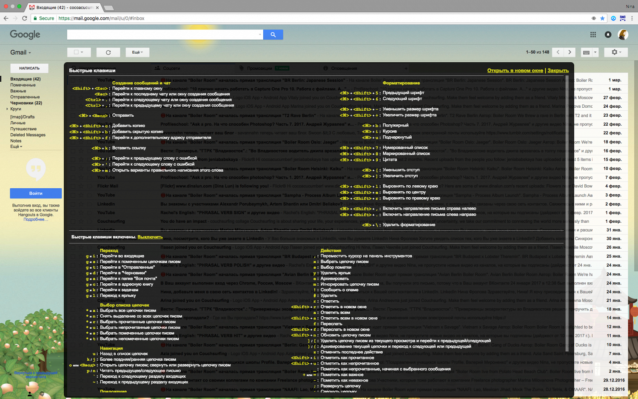Click the browser address bar URL

(x=101, y=18)
